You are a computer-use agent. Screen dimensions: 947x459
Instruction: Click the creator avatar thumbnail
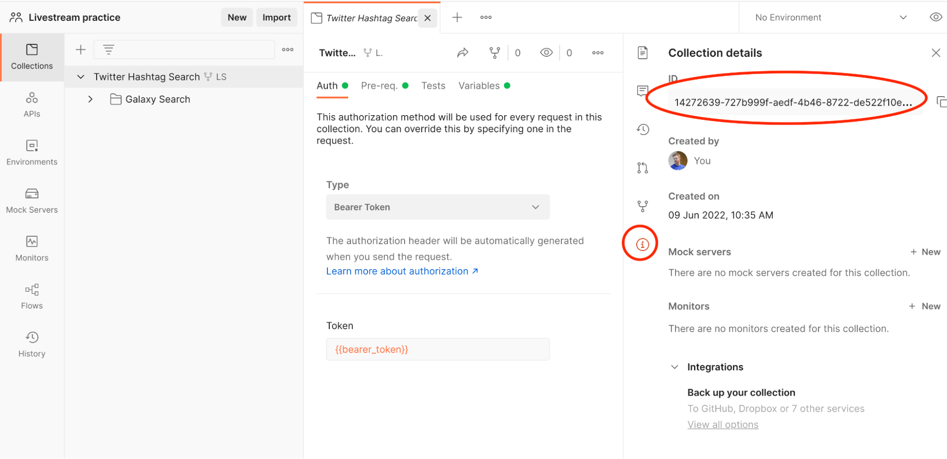[678, 161]
